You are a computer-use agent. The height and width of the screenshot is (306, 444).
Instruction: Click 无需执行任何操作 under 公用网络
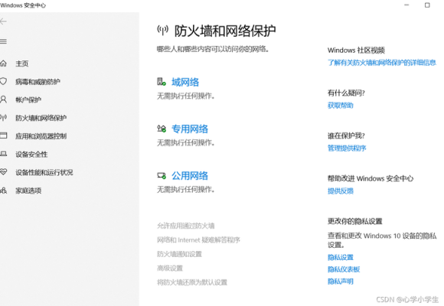point(186,190)
